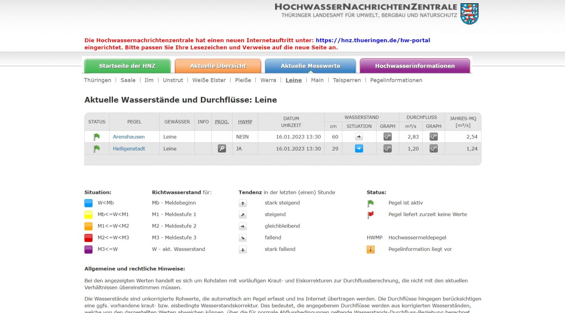Click the Arenshausen discharge value 2,83
Screen dimensions: 565x313
[413, 137]
